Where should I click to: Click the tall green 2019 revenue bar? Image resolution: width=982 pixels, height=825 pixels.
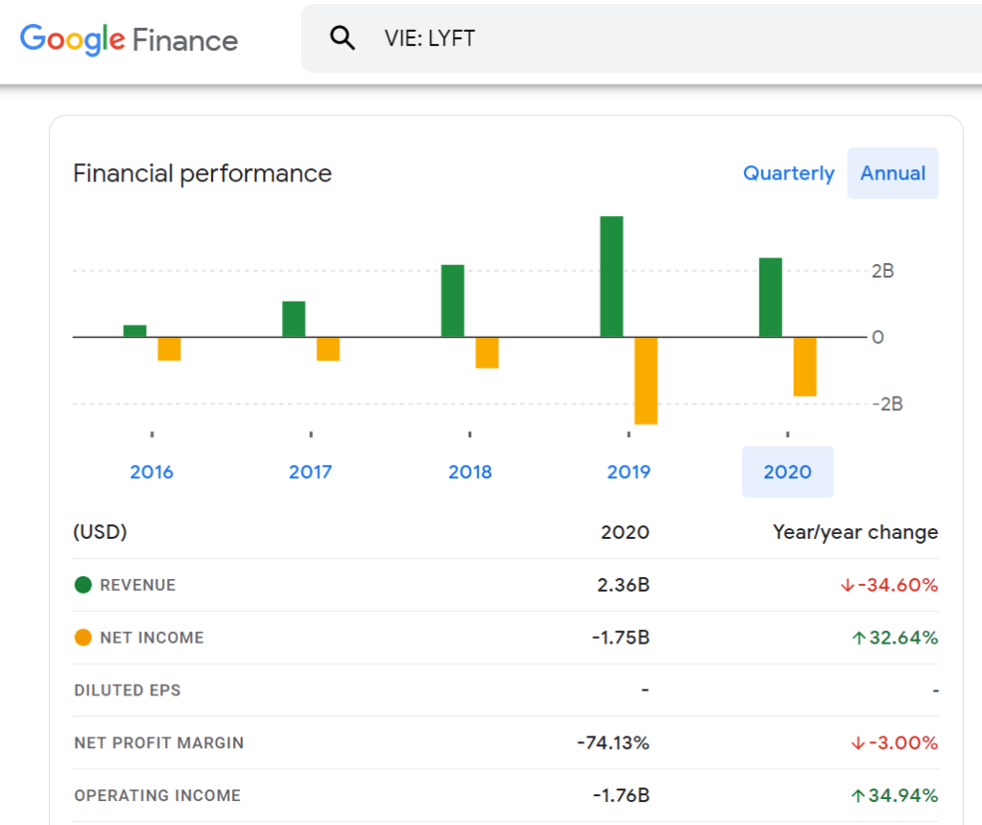pyautogui.click(x=611, y=277)
